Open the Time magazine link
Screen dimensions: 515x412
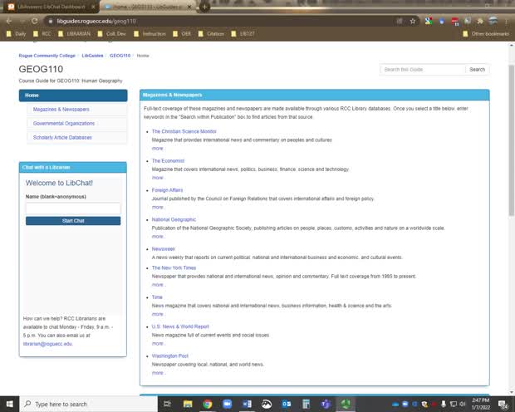[x=157, y=297]
